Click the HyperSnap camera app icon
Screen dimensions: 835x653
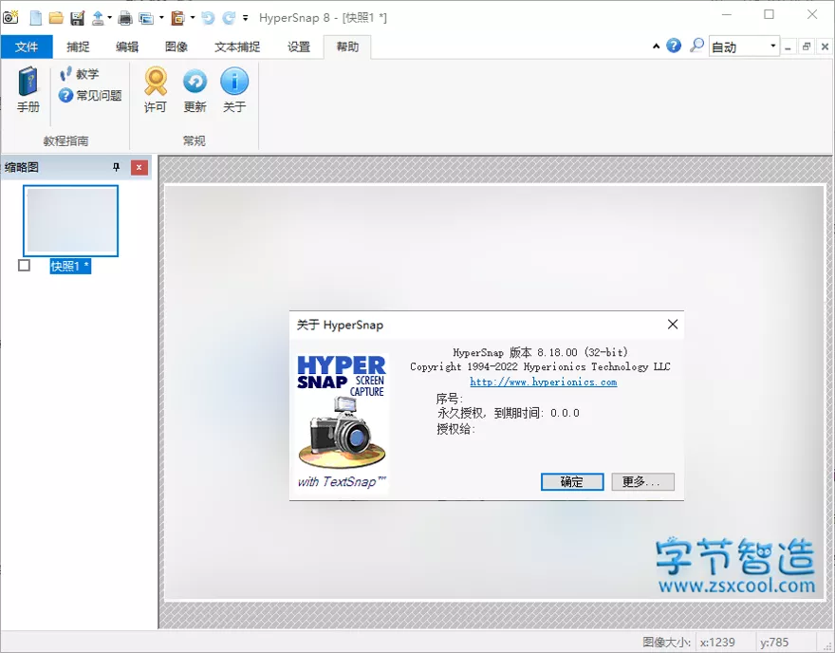(x=10, y=17)
